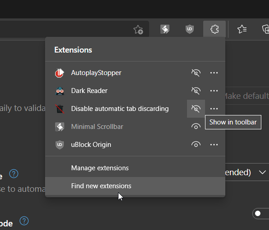Close the Extensions puzzle piece menu button
The height and width of the screenshot is (230, 269).
coord(214,29)
